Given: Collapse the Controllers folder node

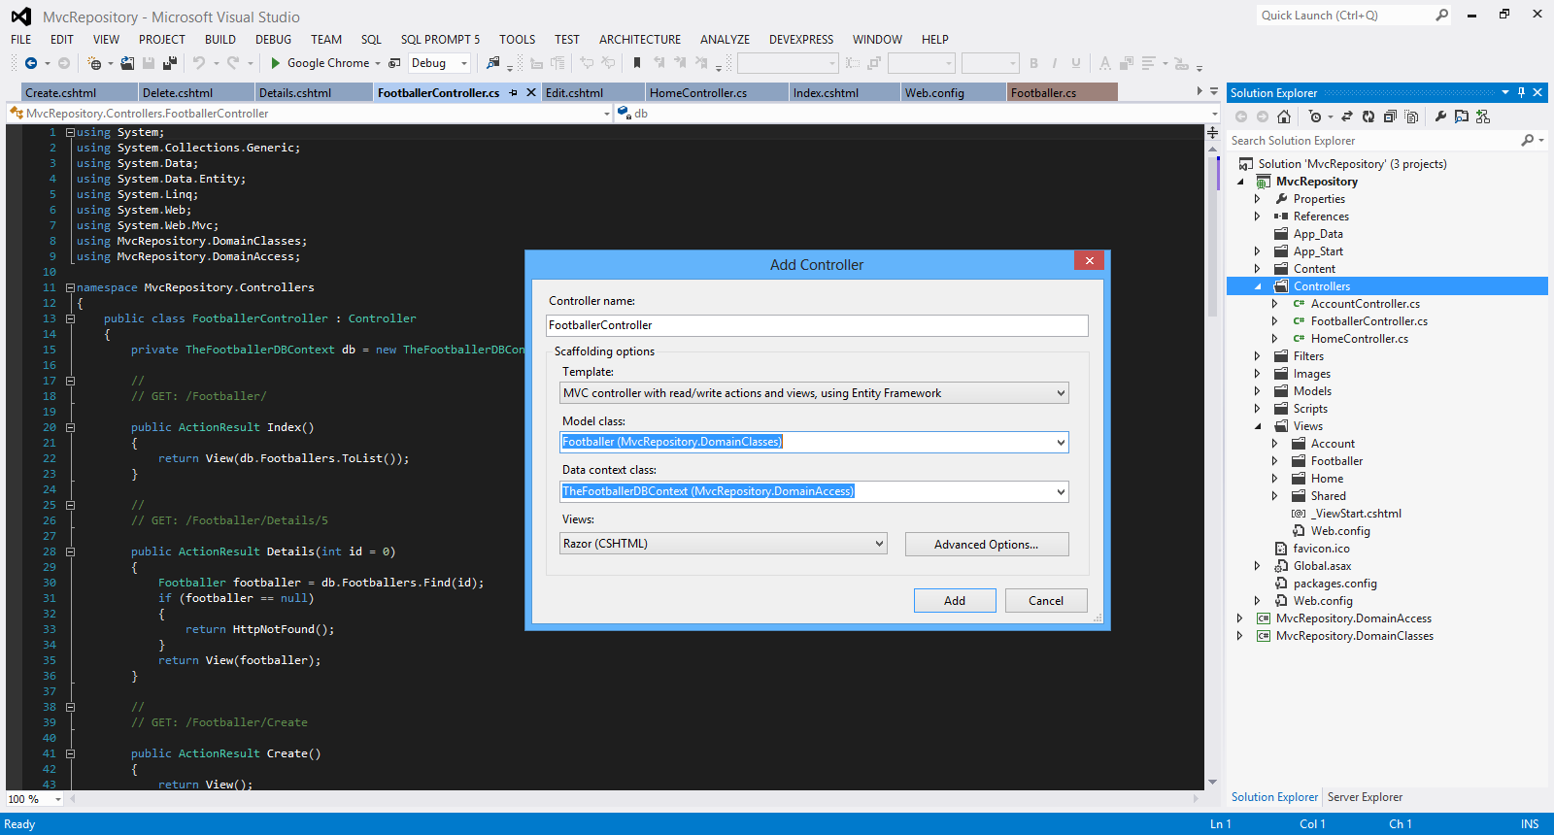Looking at the screenshot, I should click(x=1258, y=286).
